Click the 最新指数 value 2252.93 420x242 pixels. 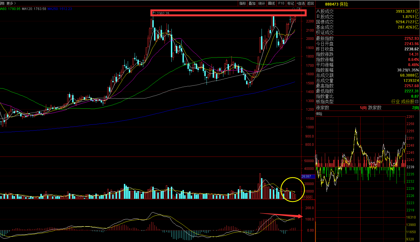(412, 38)
